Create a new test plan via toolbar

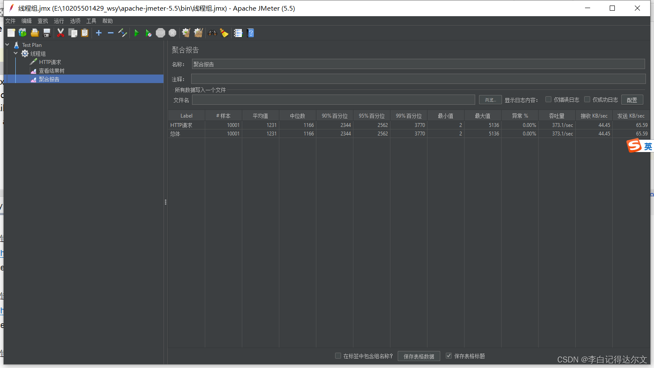coord(11,33)
